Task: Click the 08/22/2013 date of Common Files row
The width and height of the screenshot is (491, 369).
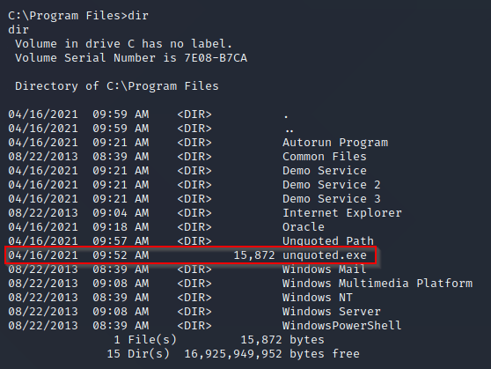Action: point(43,157)
